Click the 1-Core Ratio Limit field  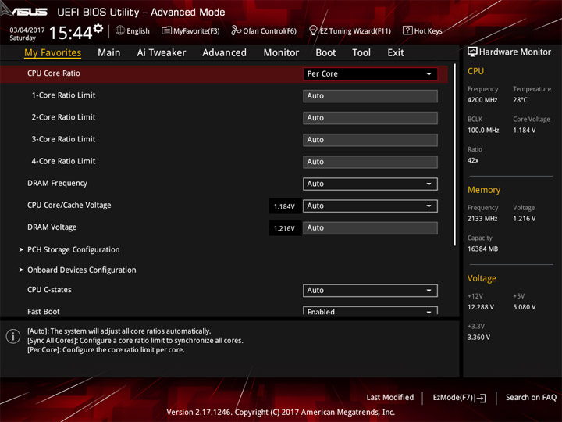click(370, 96)
